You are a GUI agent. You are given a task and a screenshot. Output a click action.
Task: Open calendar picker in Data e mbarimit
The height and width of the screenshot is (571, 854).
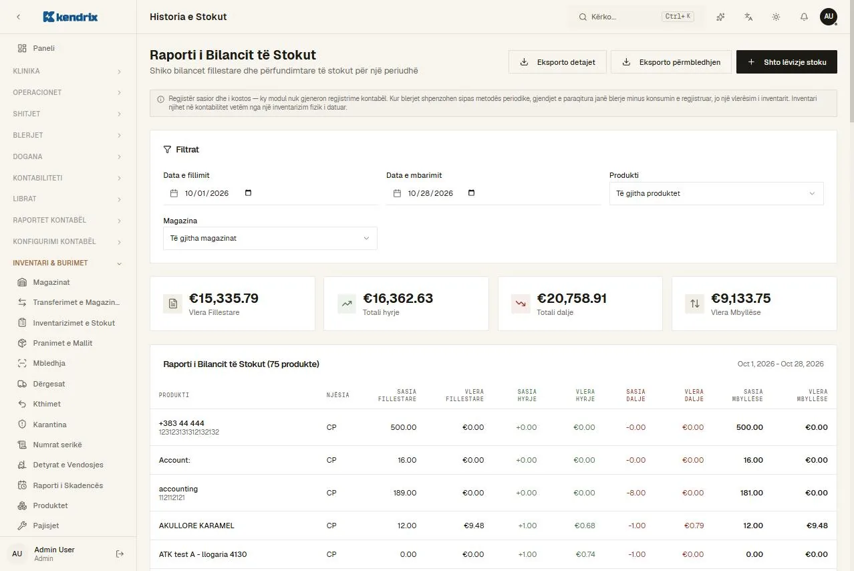471,193
